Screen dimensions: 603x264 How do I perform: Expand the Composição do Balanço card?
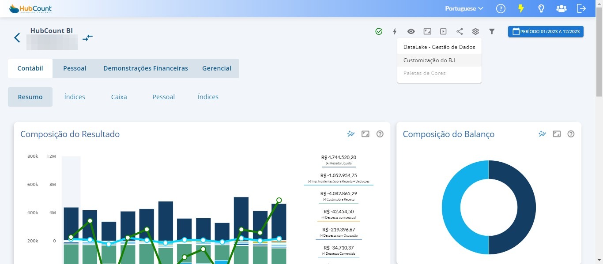coord(557,134)
